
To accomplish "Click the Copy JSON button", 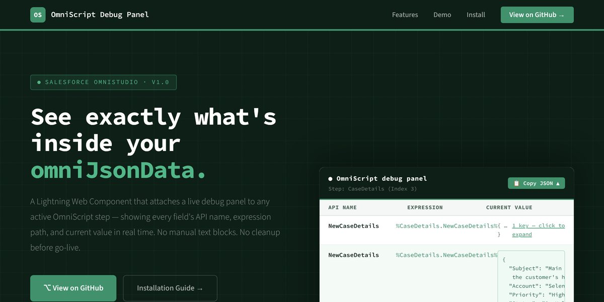I will click(537, 183).
